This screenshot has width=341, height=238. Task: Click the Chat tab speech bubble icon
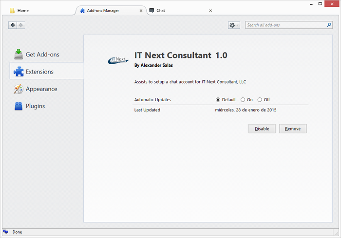(152, 10)
